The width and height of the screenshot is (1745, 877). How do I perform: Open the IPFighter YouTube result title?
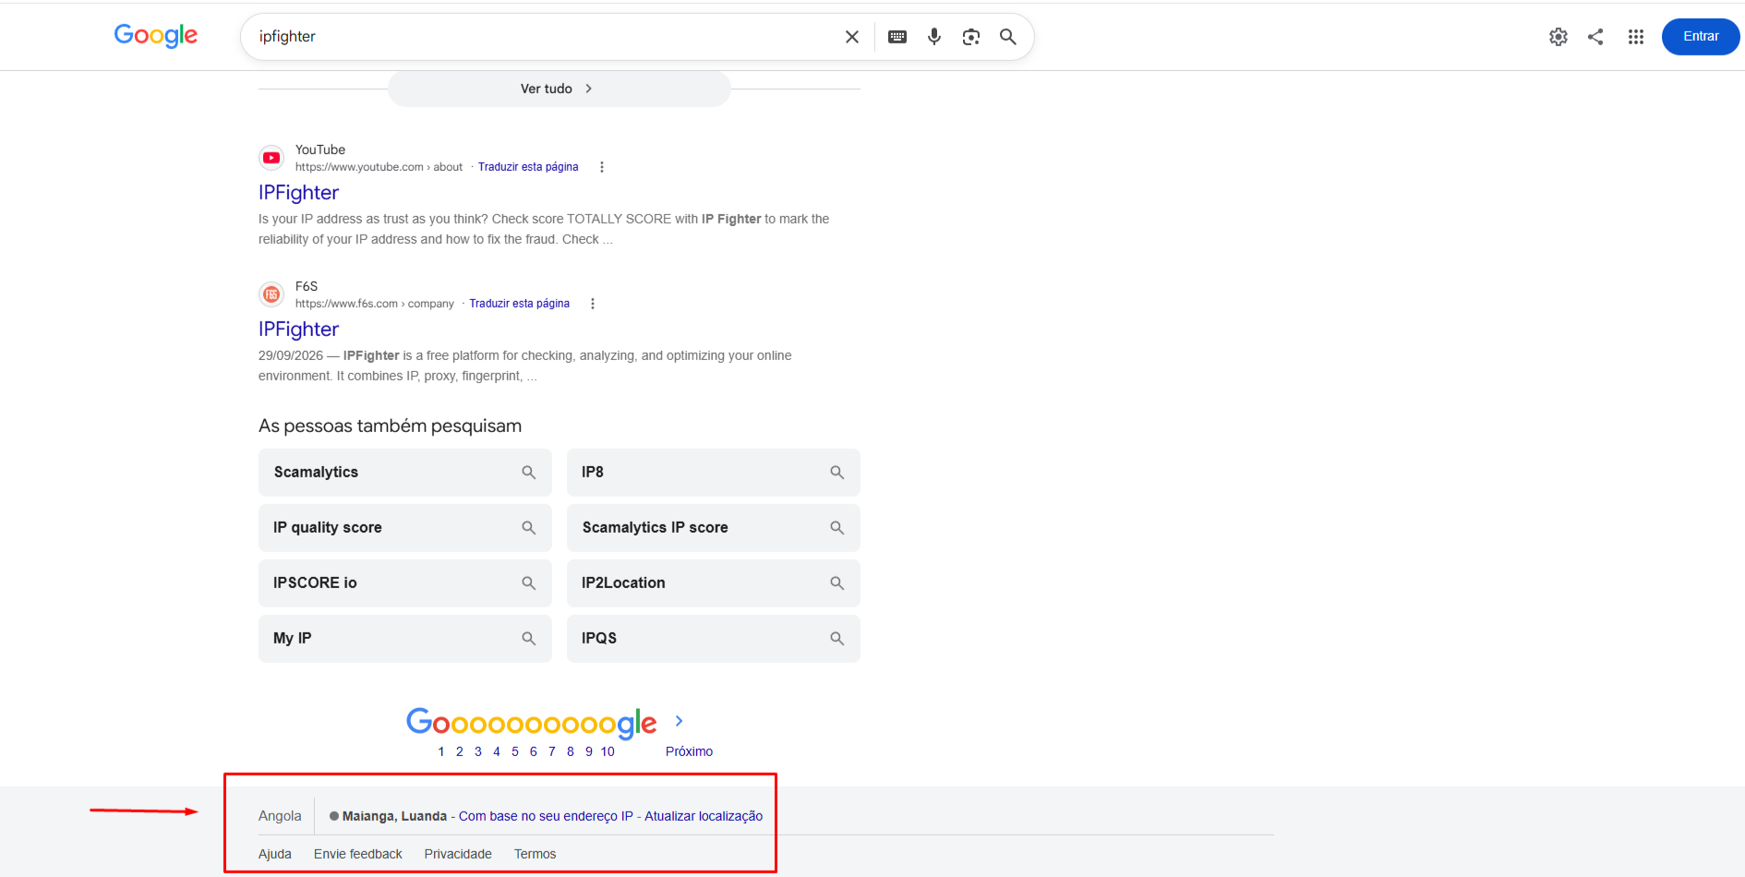pos(298,192)
